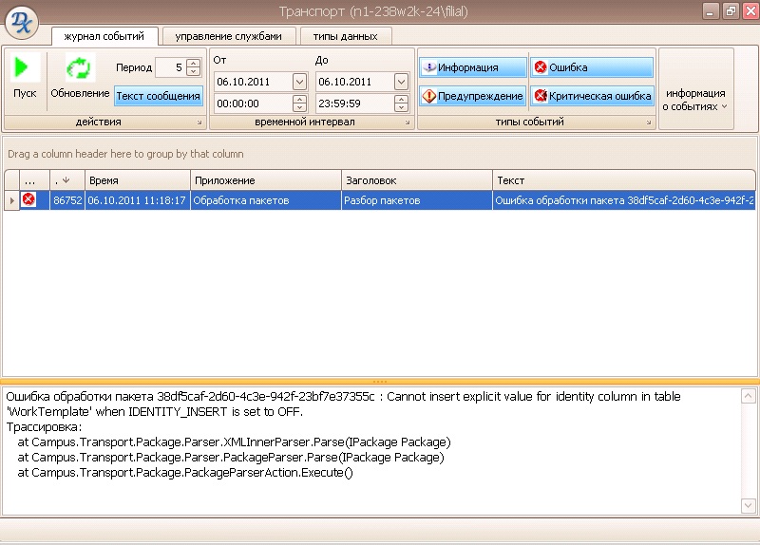Click the 23:59:59 time field
The height and width of the screenshot is (545, 760).
coord(354,103)
